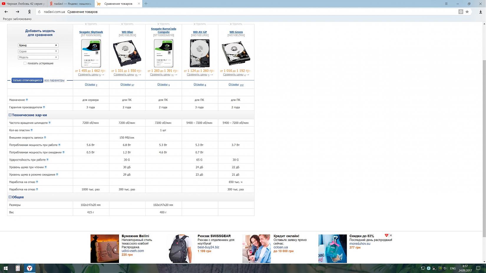Show help for Уровень шума при чтении
Screen dimensions: 486x273
(x=45, y=167)
